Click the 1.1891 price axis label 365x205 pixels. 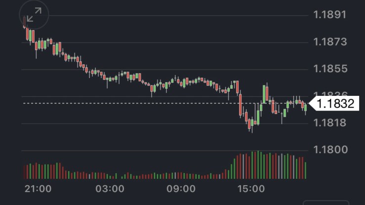tap(330, 14)
